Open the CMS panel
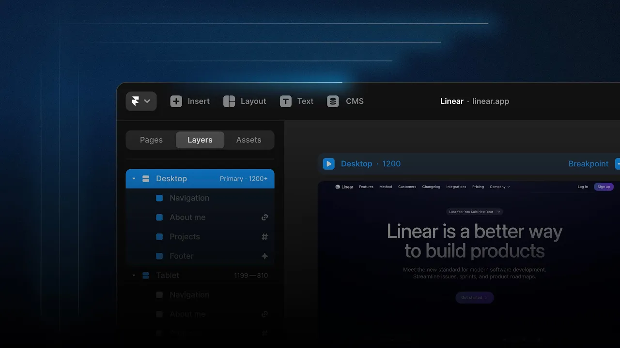Screen dimensions: 620x348 pos(345,101)
